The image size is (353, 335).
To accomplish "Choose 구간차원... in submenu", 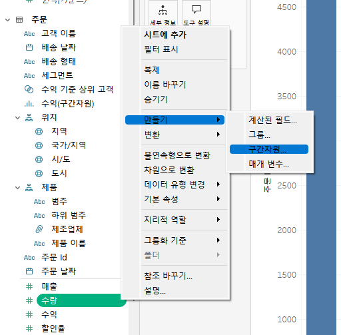I will pos(269,149).
